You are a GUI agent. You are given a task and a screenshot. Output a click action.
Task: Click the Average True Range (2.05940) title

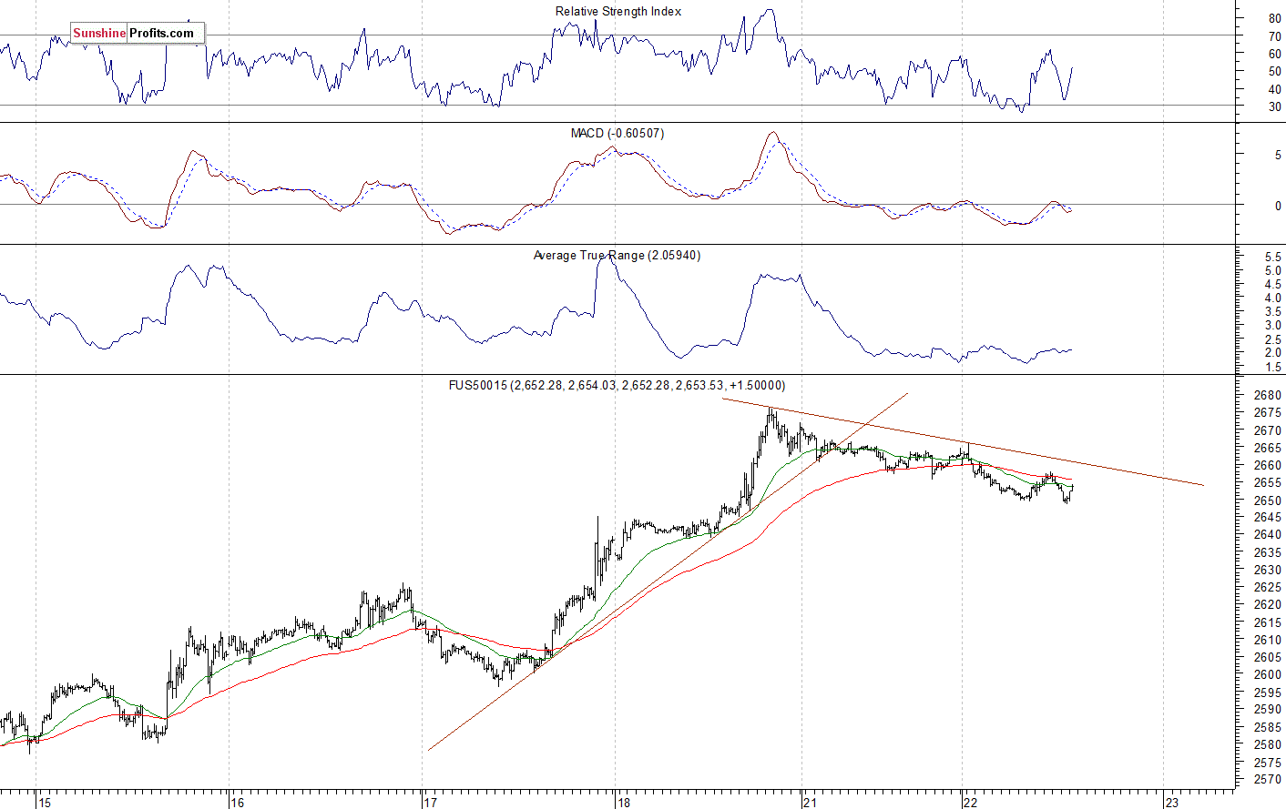pos(617,255)
